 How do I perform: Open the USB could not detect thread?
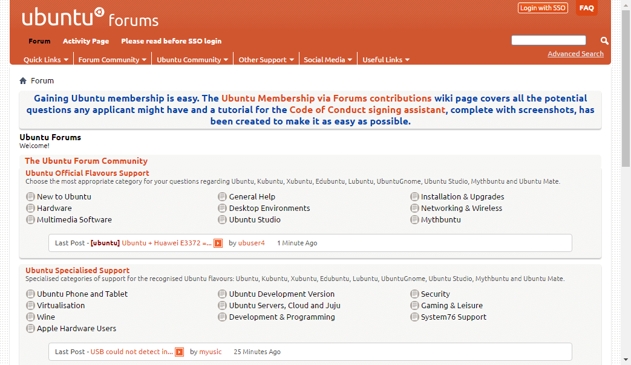[x=132, y=352]
